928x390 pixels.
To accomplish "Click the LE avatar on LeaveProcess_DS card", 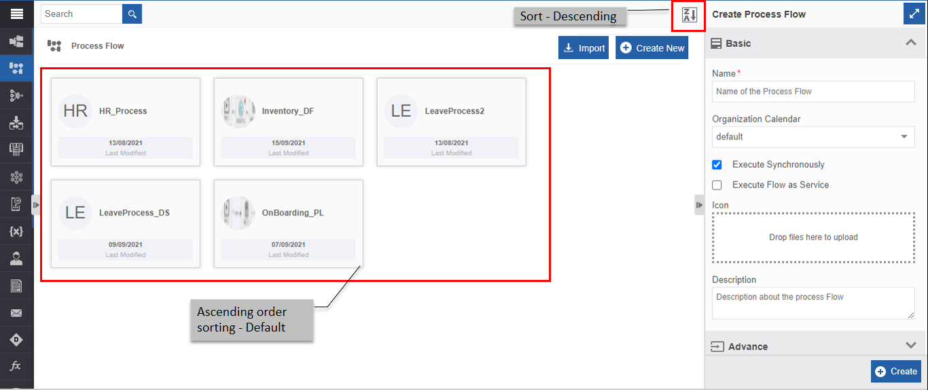I will click(75, 213).
